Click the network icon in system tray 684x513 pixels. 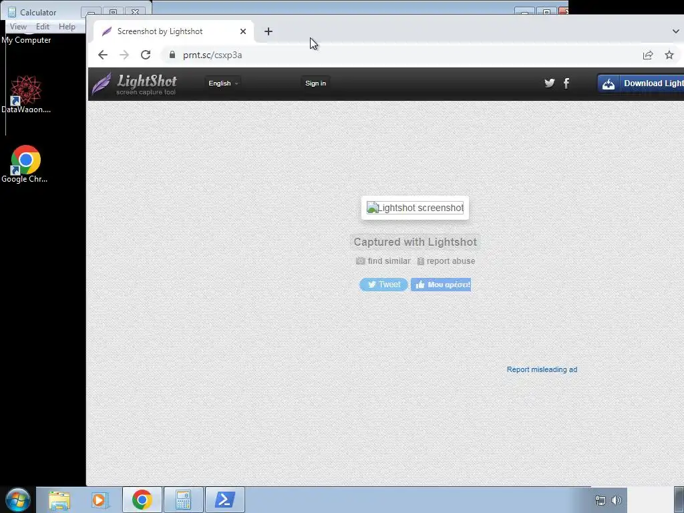coord(601,500)
